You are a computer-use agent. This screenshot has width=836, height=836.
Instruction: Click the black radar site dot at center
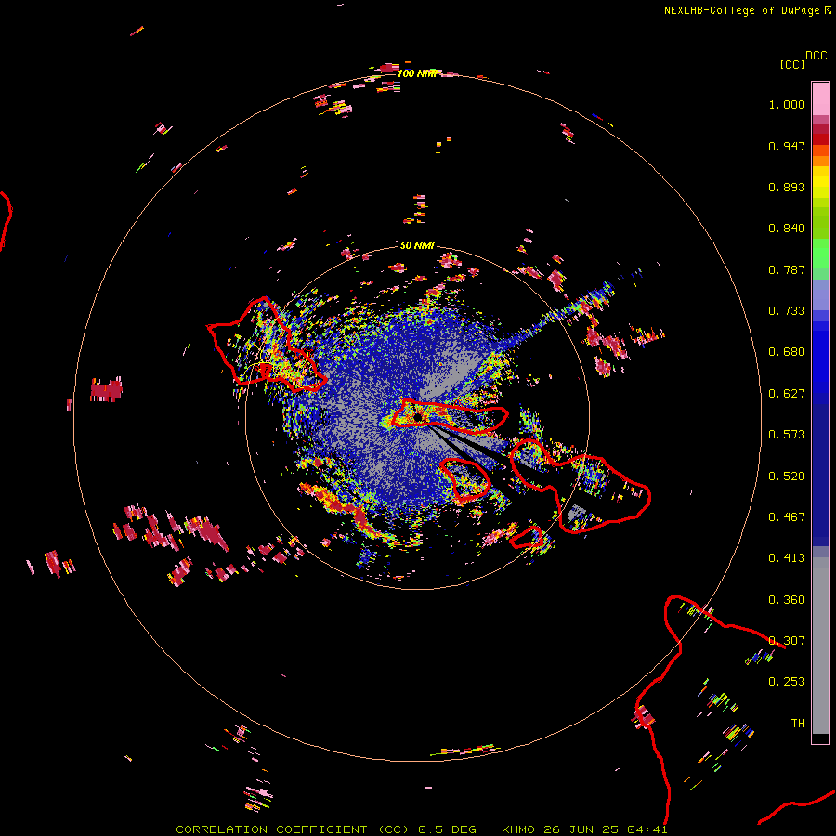point(418,416)
